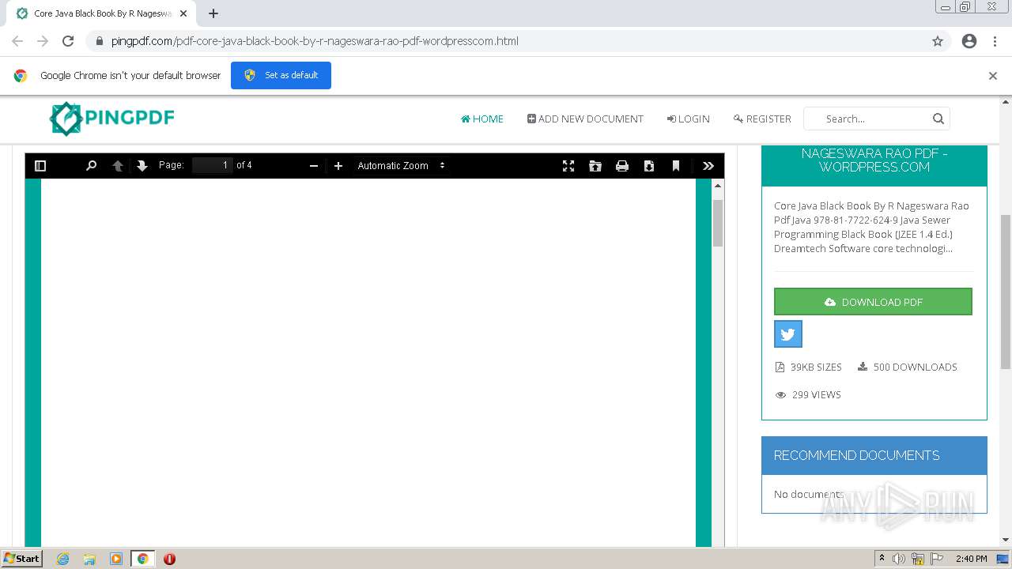Open file explorer from taskbar
The image size is (1012, 569).
[x=89, y=559]
